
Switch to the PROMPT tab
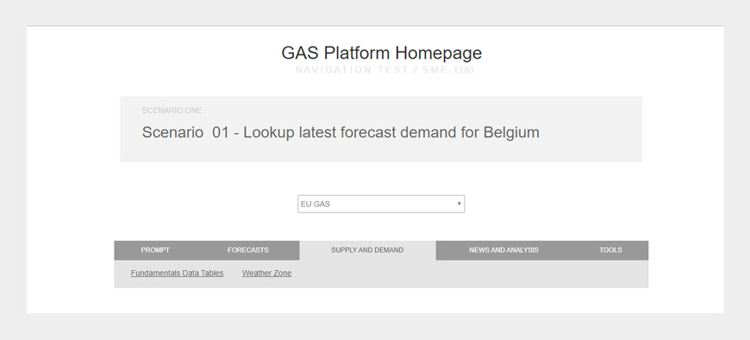click(155, 250)
